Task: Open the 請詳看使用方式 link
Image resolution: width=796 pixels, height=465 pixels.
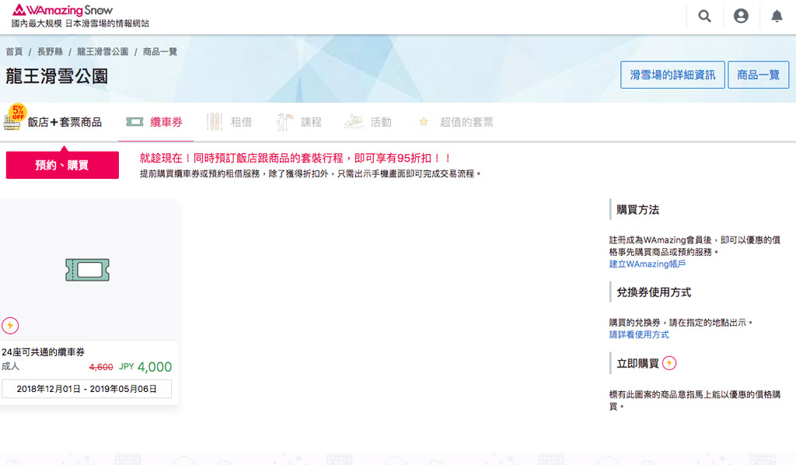Action: pyautogui.click(x=638, y=334)
